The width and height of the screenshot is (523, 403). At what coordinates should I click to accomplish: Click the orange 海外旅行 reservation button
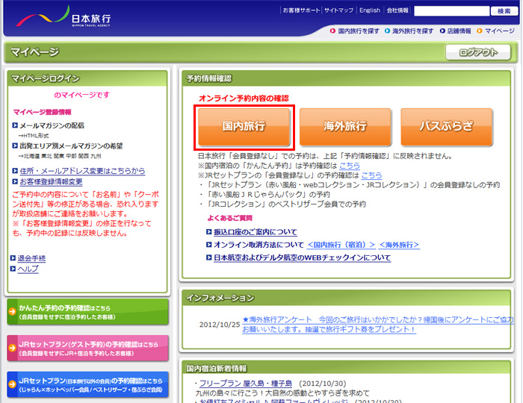pos(345,127)
